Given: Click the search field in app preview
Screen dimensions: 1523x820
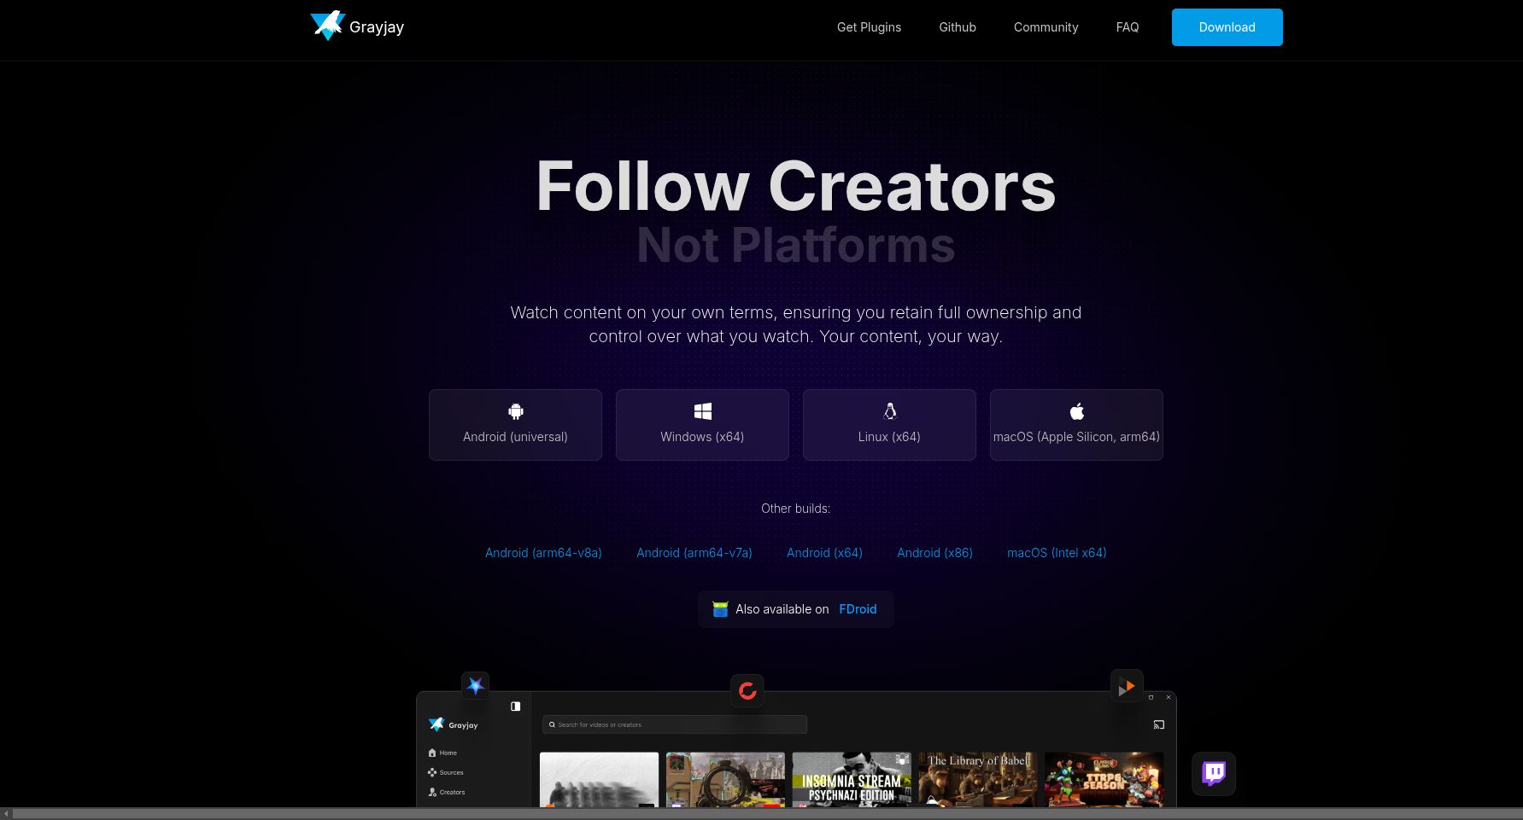Looking at the screenshot, I should pos(674,724).
